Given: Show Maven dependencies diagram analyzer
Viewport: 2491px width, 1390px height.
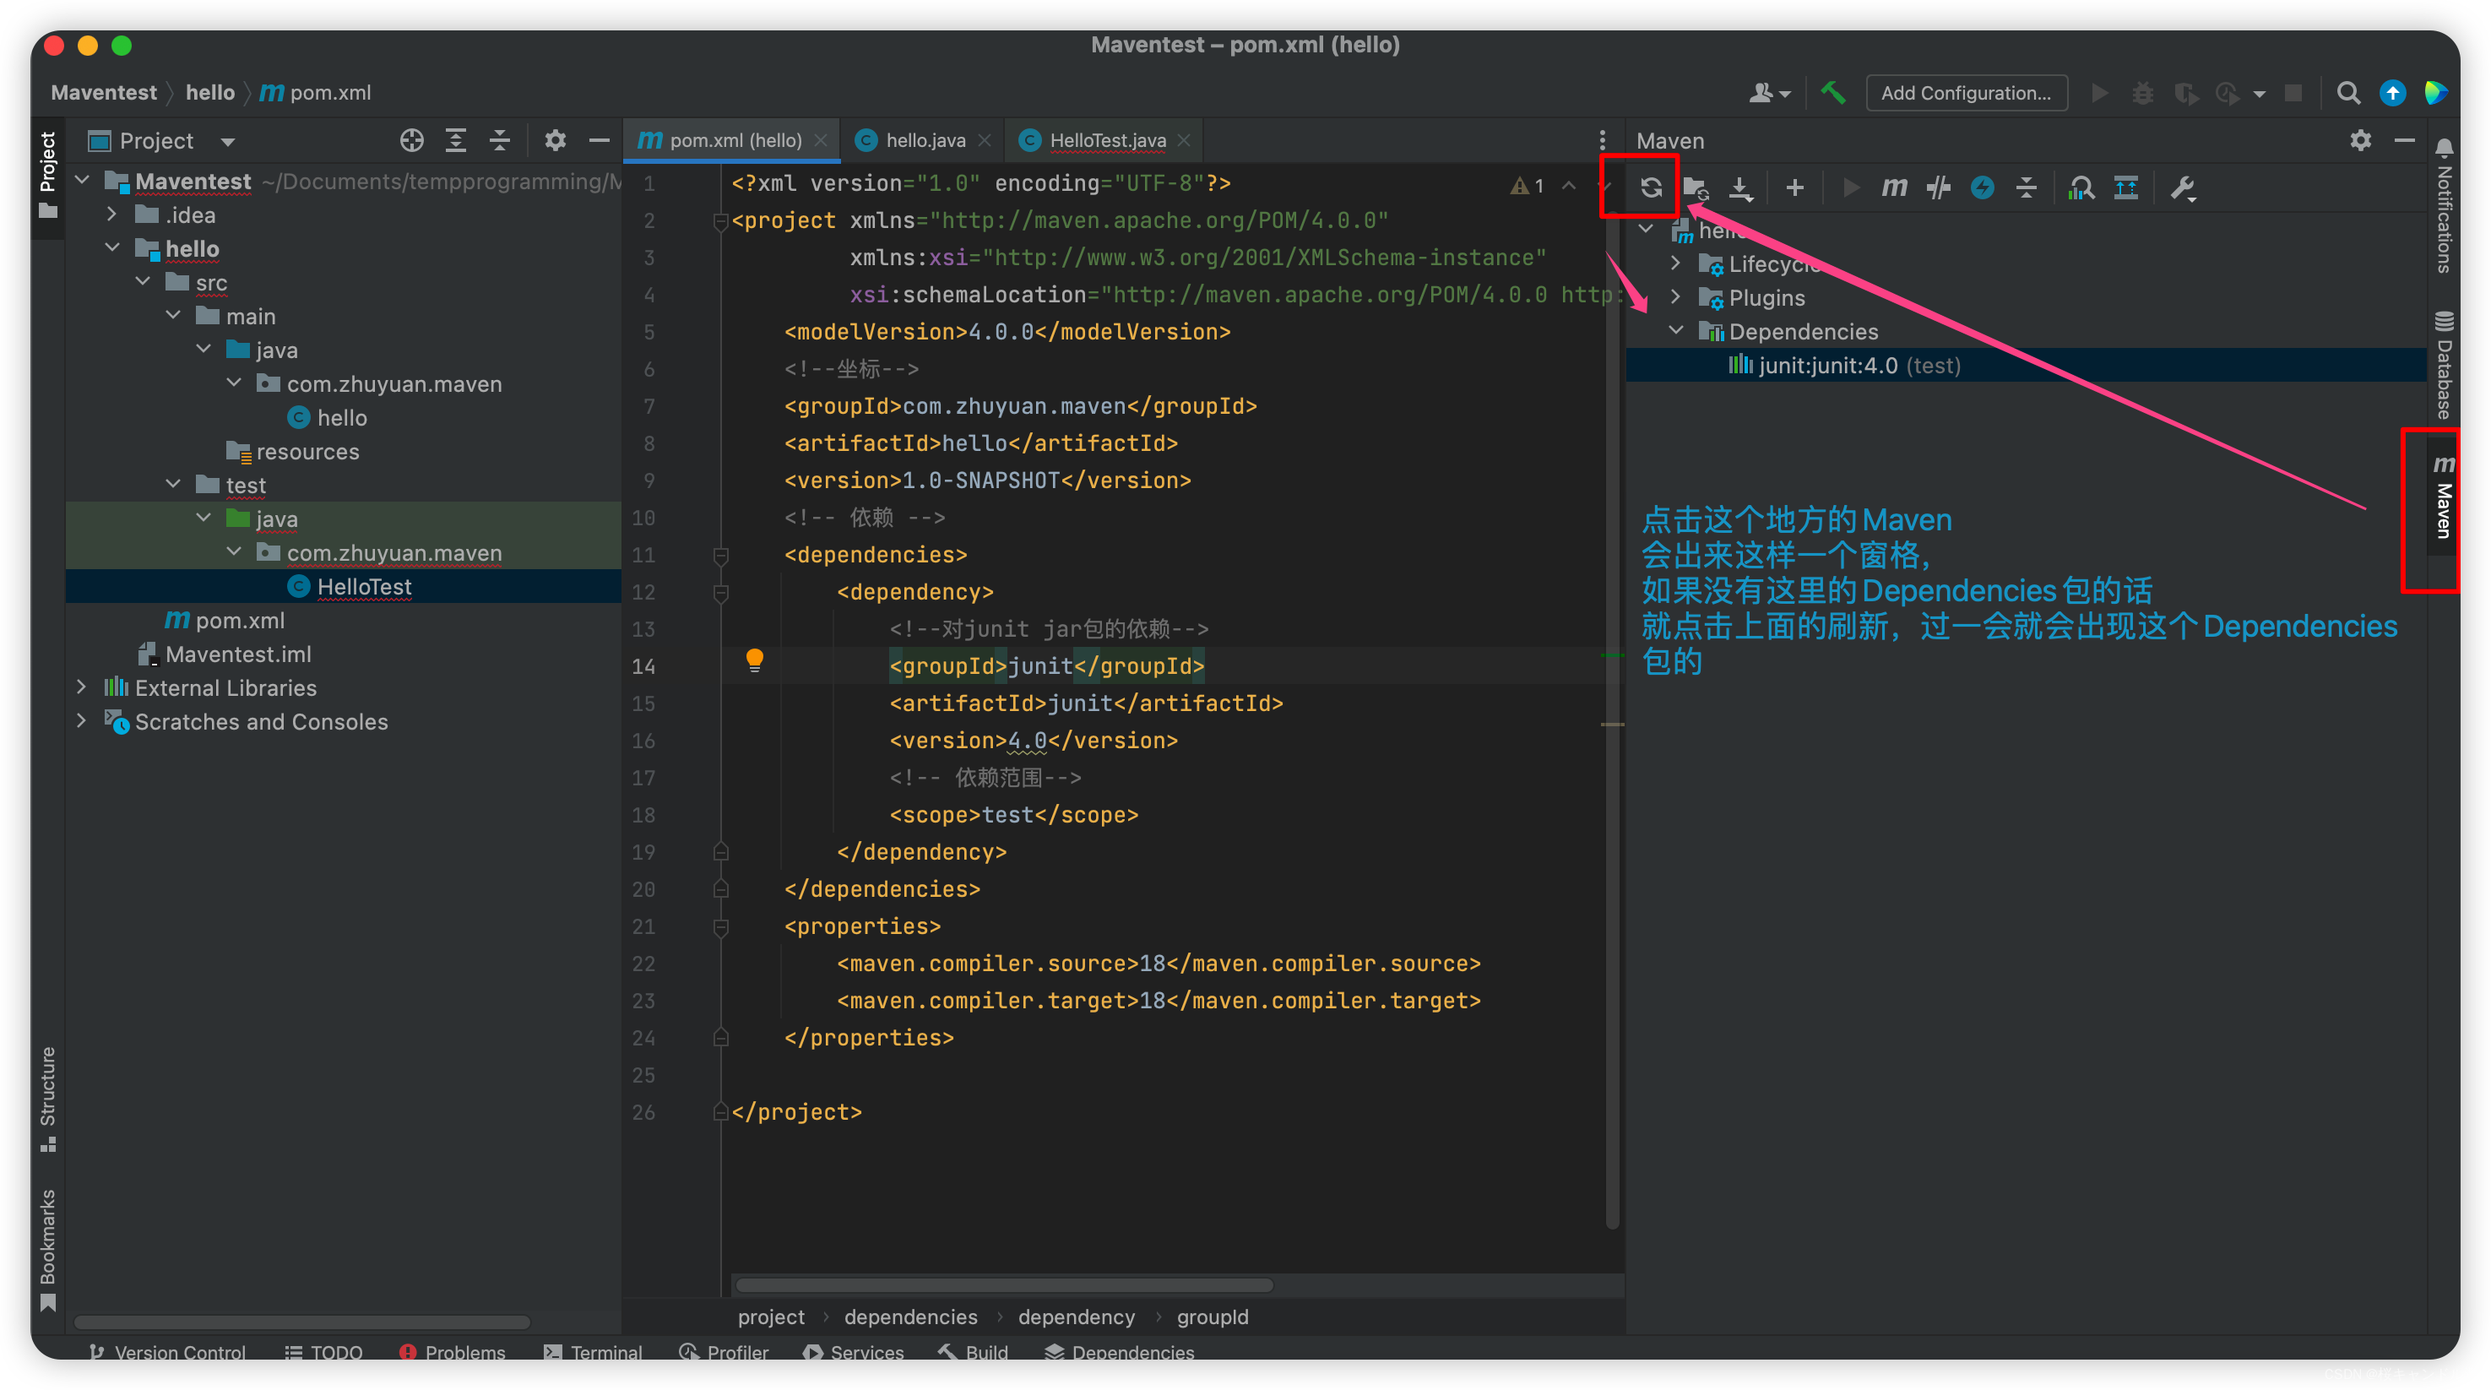Looking at the screenshot, I should click(2081, 187).
